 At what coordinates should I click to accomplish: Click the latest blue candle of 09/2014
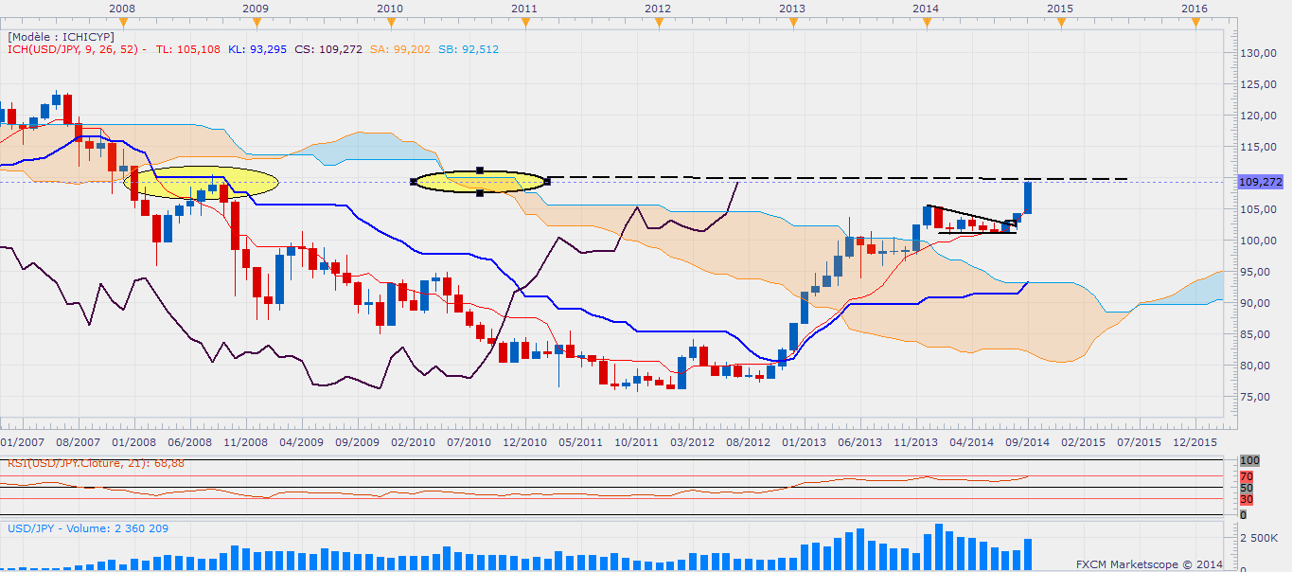(x=1027, y=197)
